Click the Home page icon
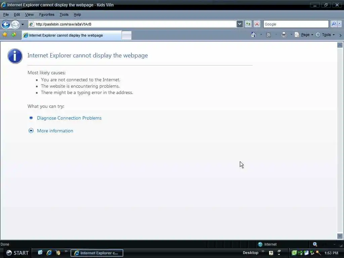 coord(253,35)
